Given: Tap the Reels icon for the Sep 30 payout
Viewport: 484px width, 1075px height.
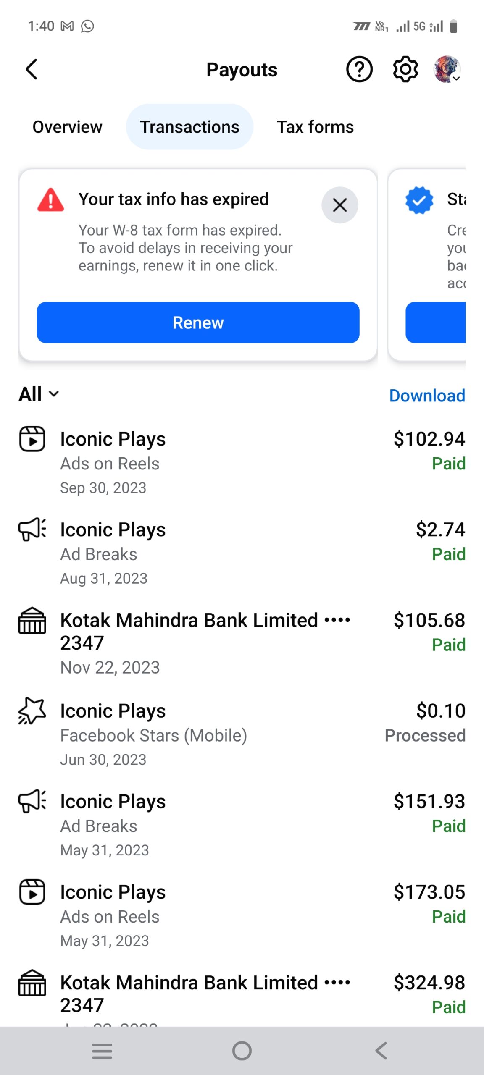Looking at the screenshot, I should pos(32,439).
